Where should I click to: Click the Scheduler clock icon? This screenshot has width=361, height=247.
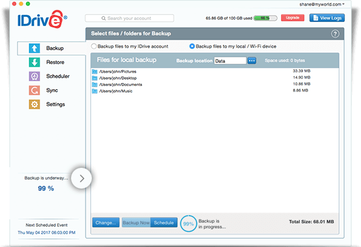click(x=35, y=76)
